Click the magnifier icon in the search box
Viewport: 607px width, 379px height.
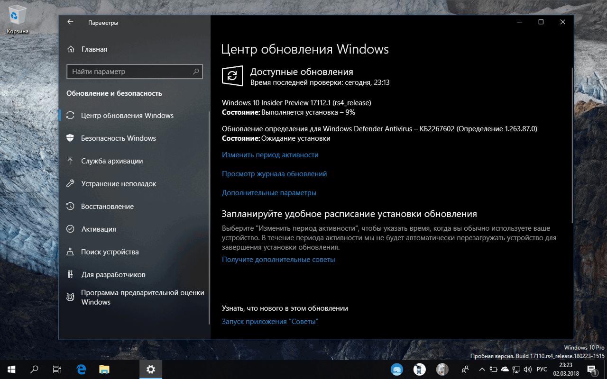tap(196, 72)
